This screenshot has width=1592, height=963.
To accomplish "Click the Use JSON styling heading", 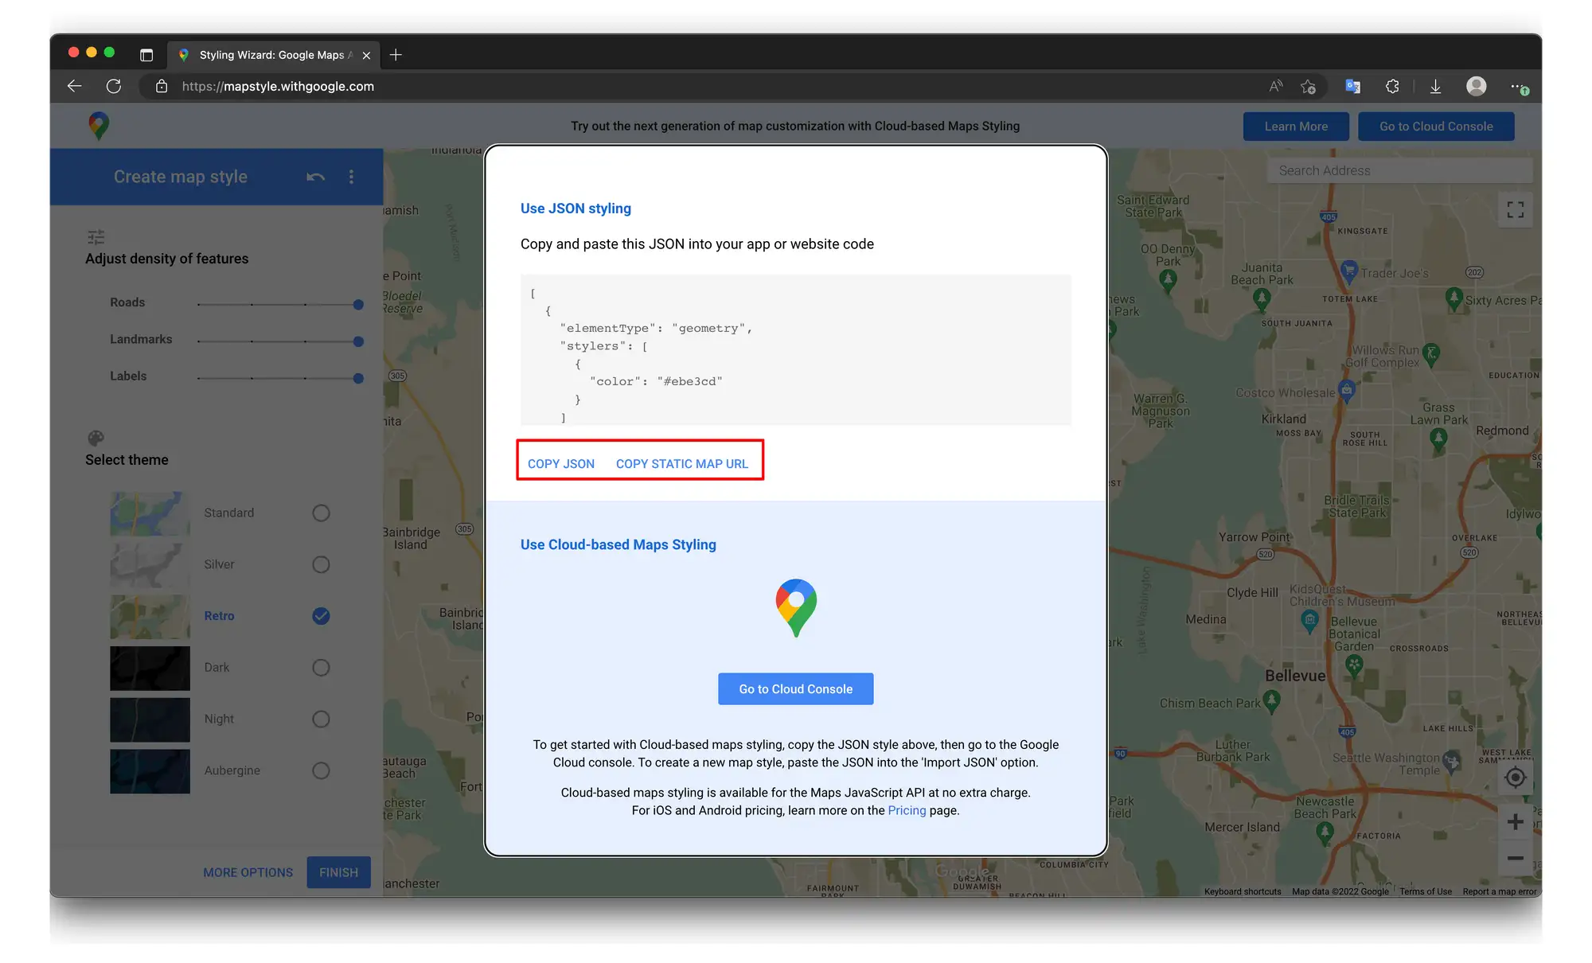I will point(576,209).
